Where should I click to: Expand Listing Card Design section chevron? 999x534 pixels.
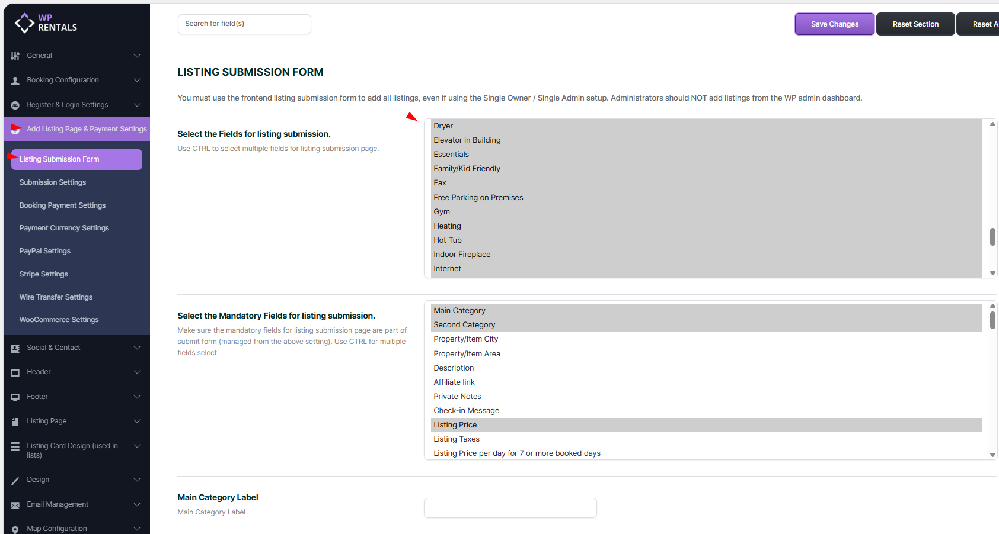[137, 446]
